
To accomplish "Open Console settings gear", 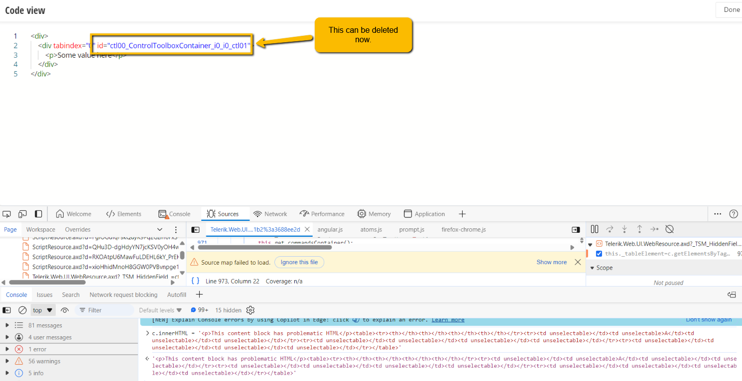I will (x=250, y=310).
